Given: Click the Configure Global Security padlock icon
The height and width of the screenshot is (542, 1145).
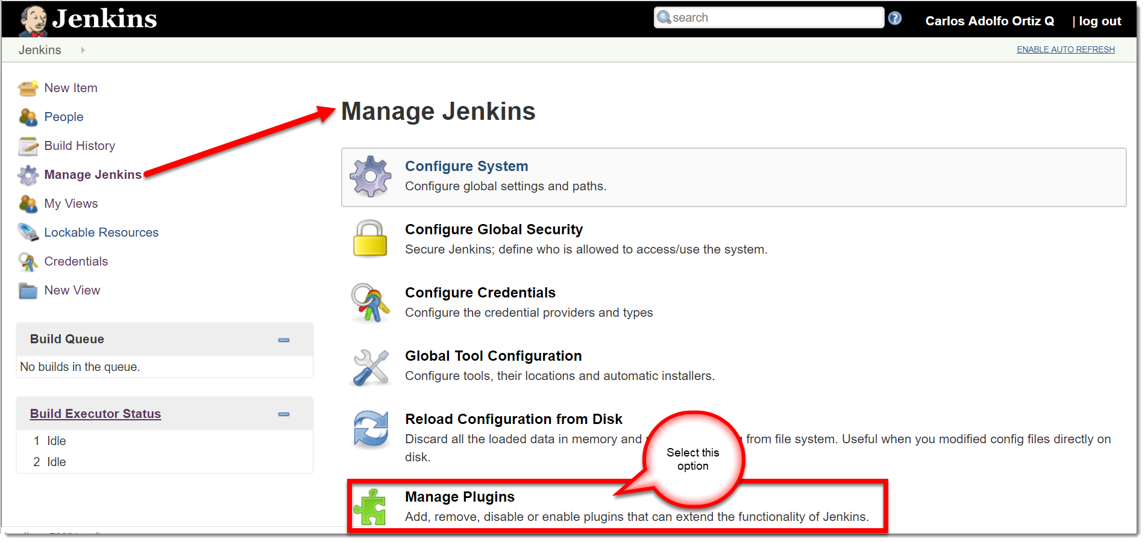Looking at the screenshot, I should pyautogui.click(x=370, y=238).
